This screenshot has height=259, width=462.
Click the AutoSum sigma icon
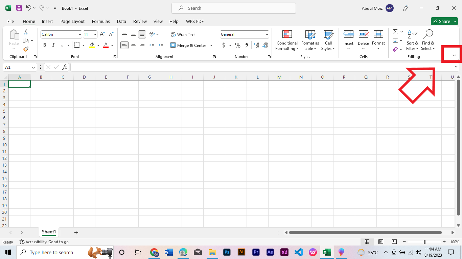(395, 32)
